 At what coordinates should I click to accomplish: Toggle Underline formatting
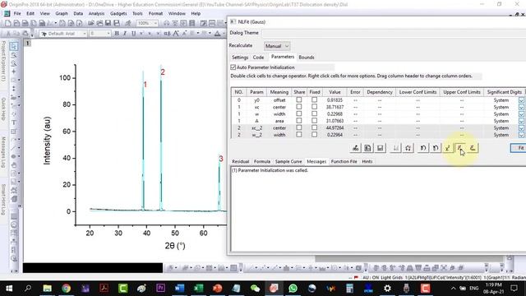[133, 34]
